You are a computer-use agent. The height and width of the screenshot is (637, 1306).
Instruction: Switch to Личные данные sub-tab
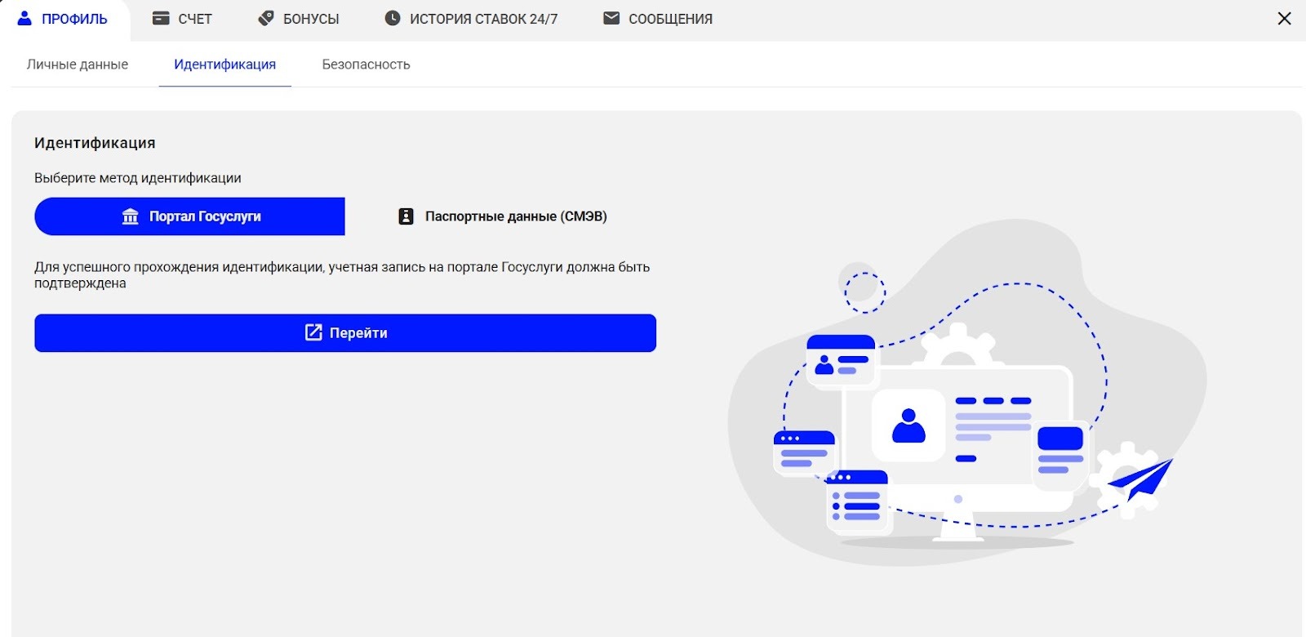coord(78,65)
